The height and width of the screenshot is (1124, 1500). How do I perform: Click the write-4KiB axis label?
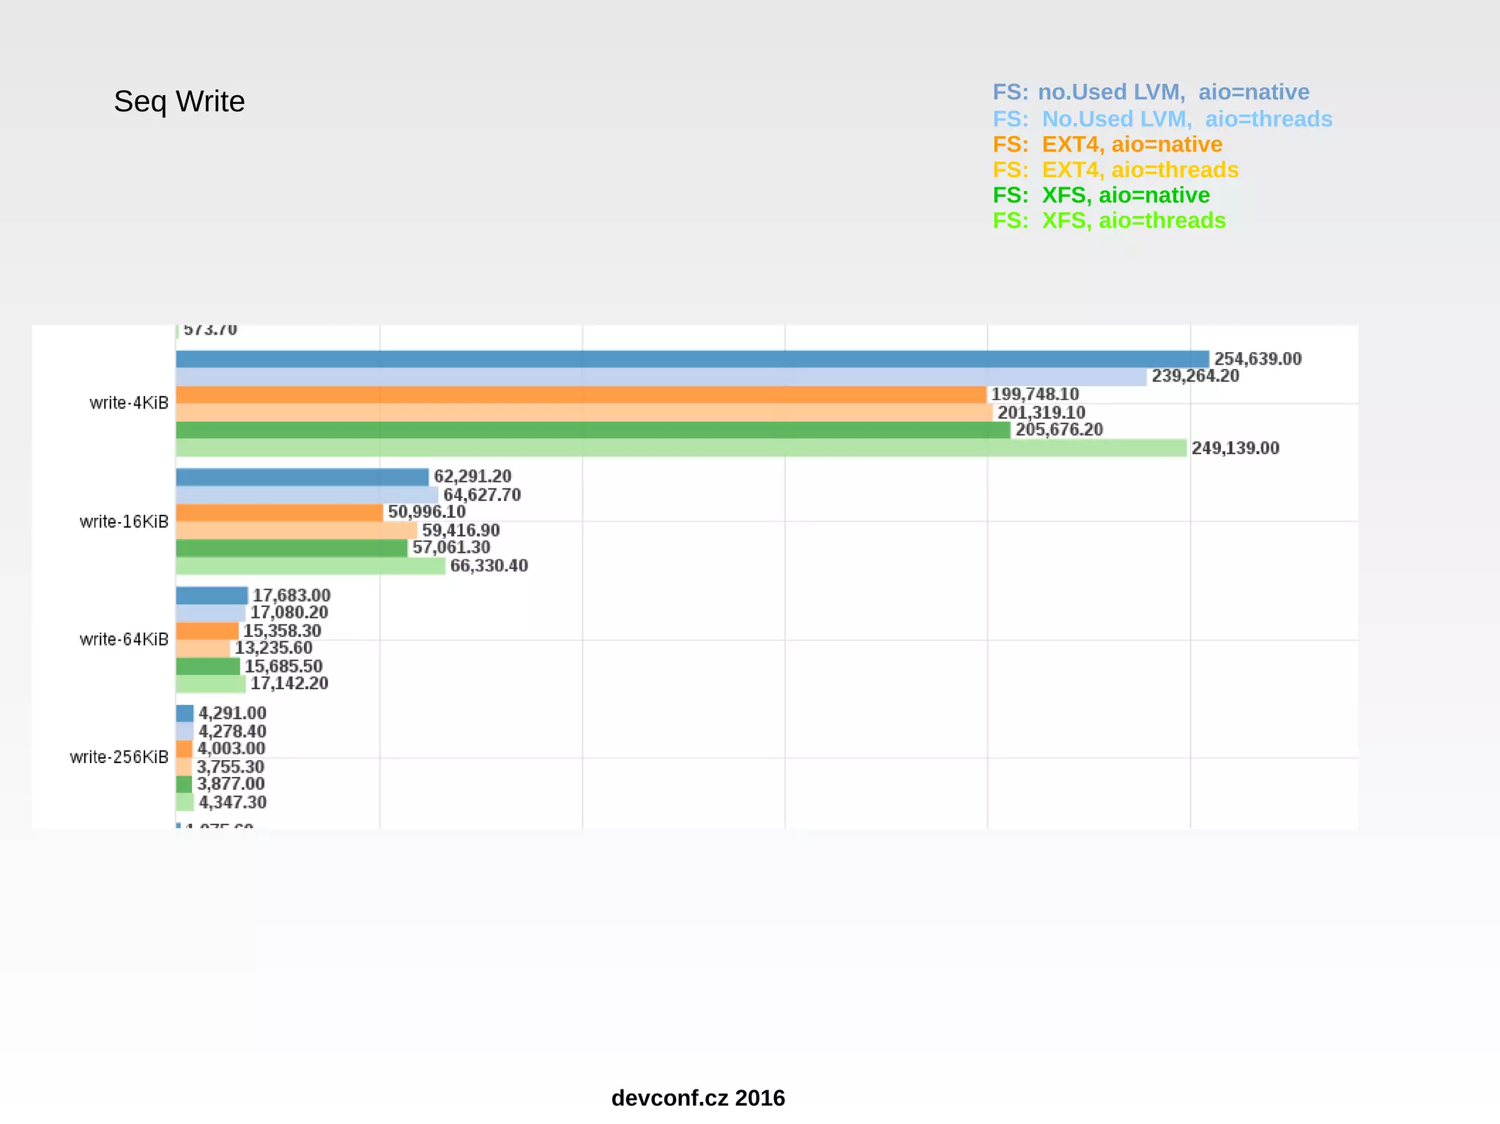129,403
